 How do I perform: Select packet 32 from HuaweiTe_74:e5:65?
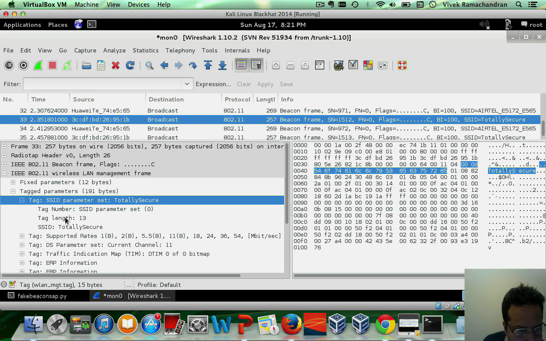point(270,110)
